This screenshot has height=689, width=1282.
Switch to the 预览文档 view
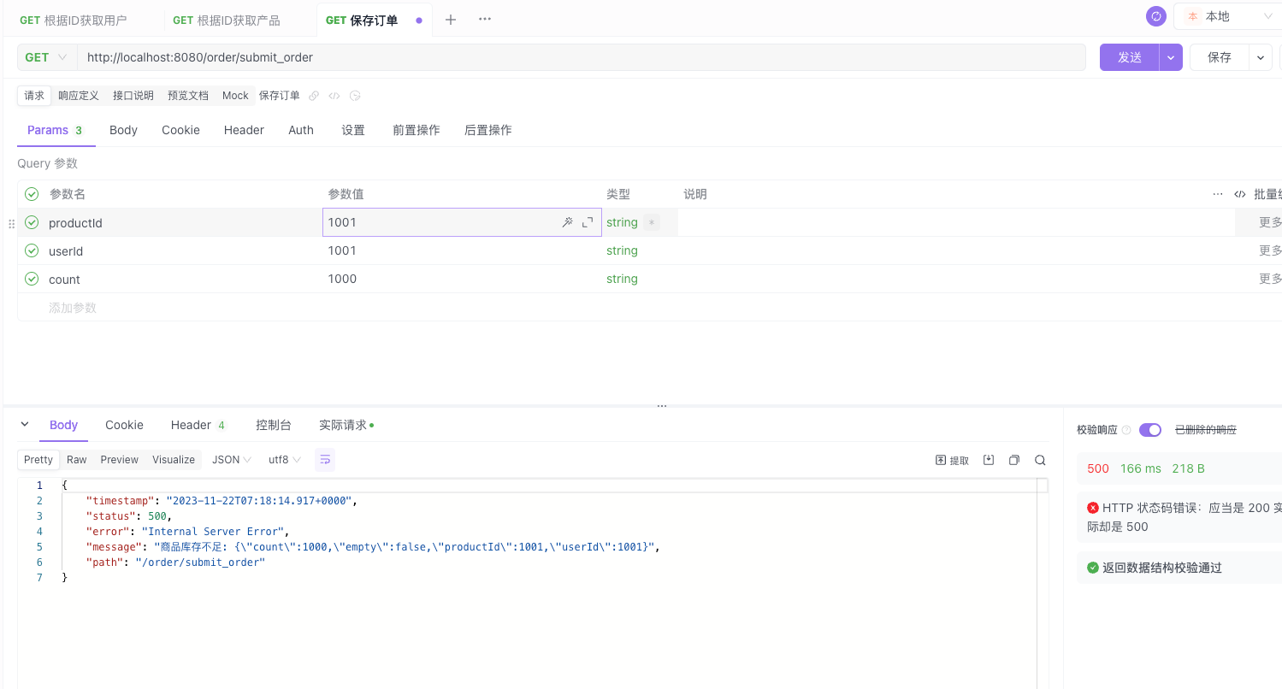pyautogui.click(x=188, y=96)
